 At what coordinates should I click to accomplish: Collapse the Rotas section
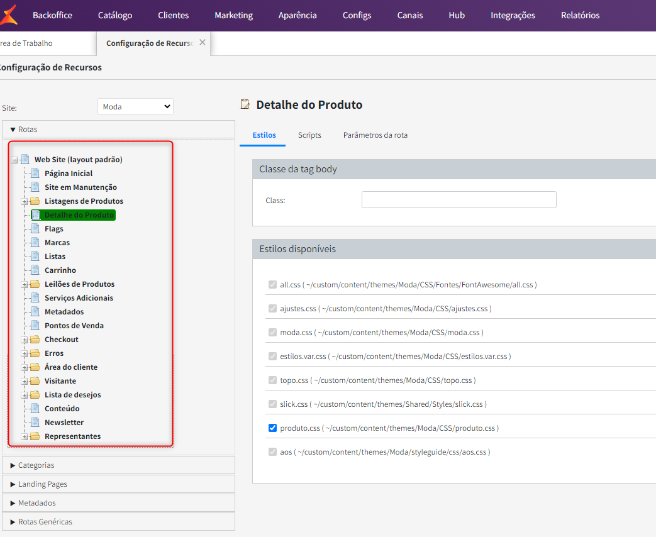coord(118,130)
